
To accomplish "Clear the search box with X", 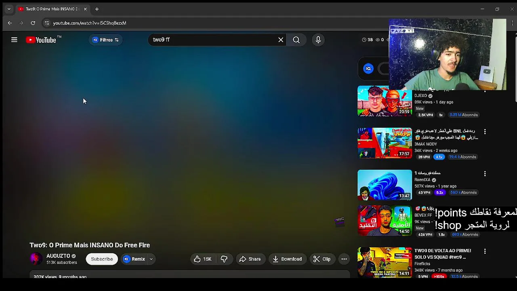I will click(281, 40).
